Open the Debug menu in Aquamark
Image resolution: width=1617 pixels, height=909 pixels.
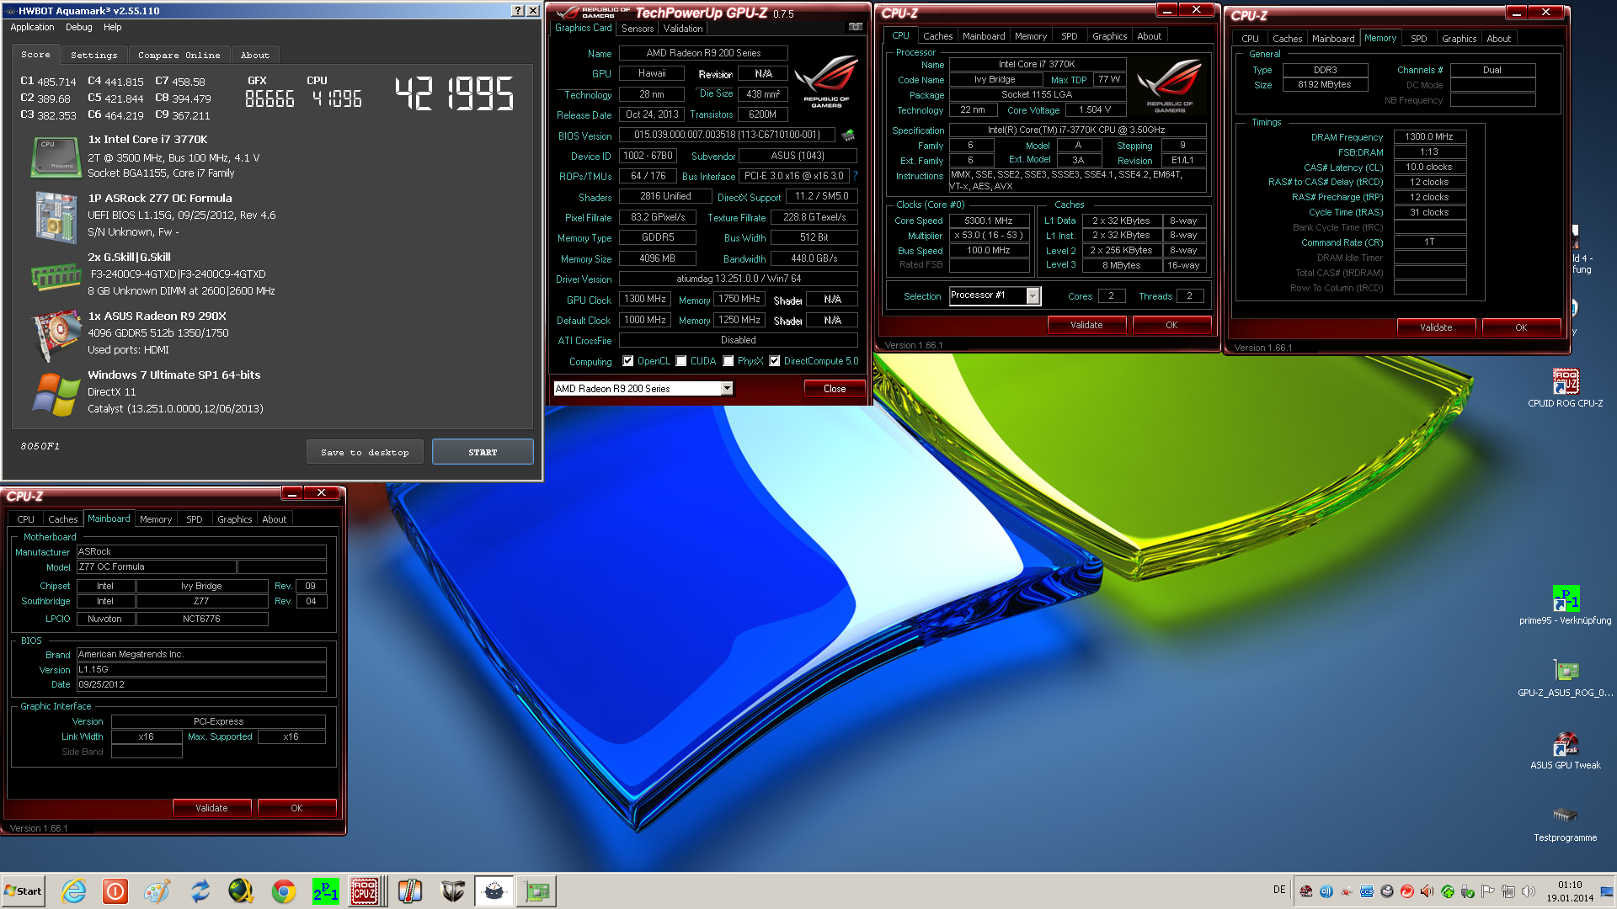pyautogui.click(x=78, y=27)
